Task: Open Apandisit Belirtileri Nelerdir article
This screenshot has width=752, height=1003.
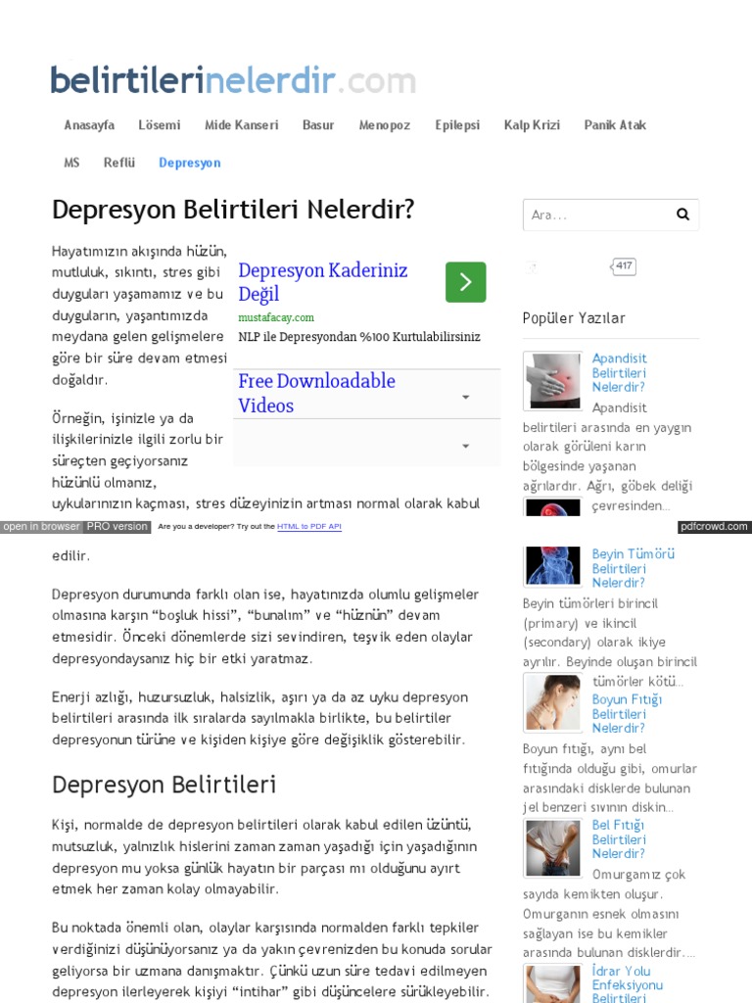Action: coord(619,372)
